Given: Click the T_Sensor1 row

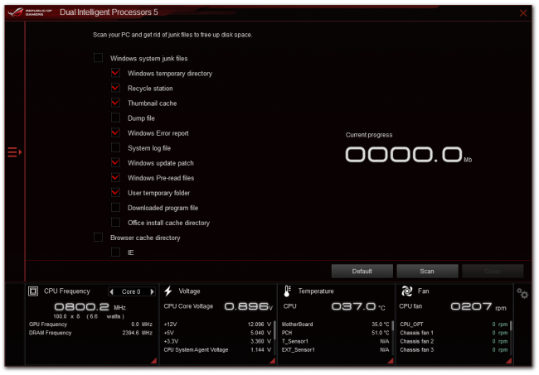Looking at the screenshot, I should (336, 341).
